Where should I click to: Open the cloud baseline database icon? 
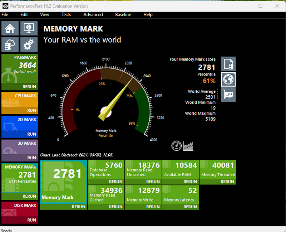[x=10, y=44]
